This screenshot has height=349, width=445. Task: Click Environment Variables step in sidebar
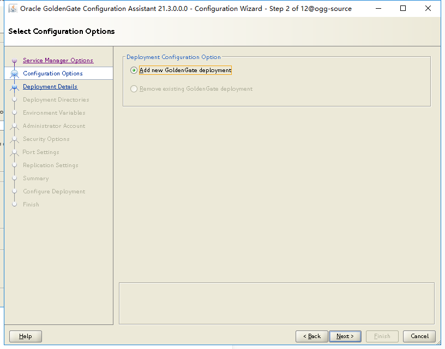pos(54,113)
